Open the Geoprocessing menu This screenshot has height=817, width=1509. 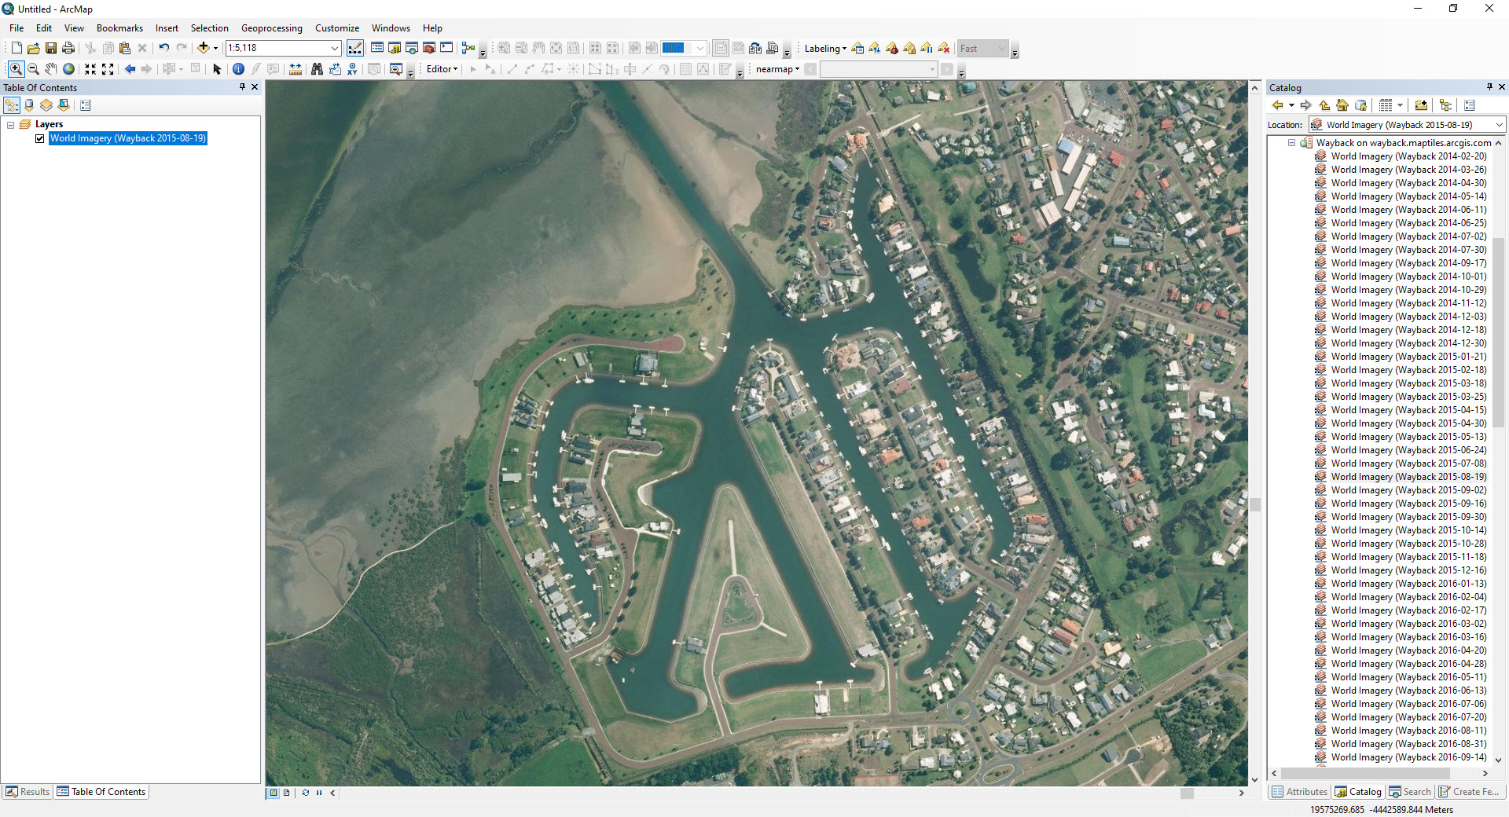coord(271,28)
